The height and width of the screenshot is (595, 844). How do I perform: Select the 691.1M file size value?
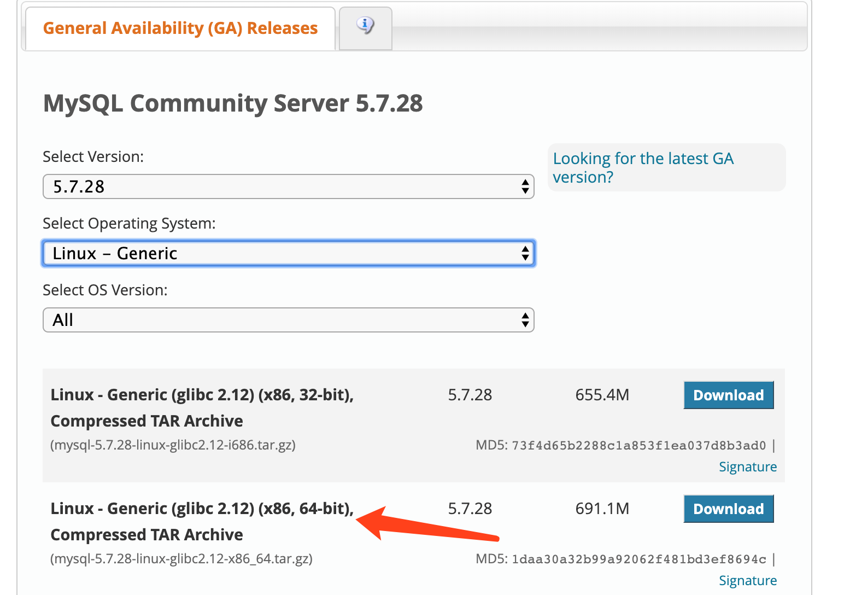602,509
